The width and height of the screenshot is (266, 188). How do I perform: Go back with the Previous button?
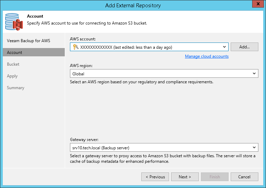[155, 177]
